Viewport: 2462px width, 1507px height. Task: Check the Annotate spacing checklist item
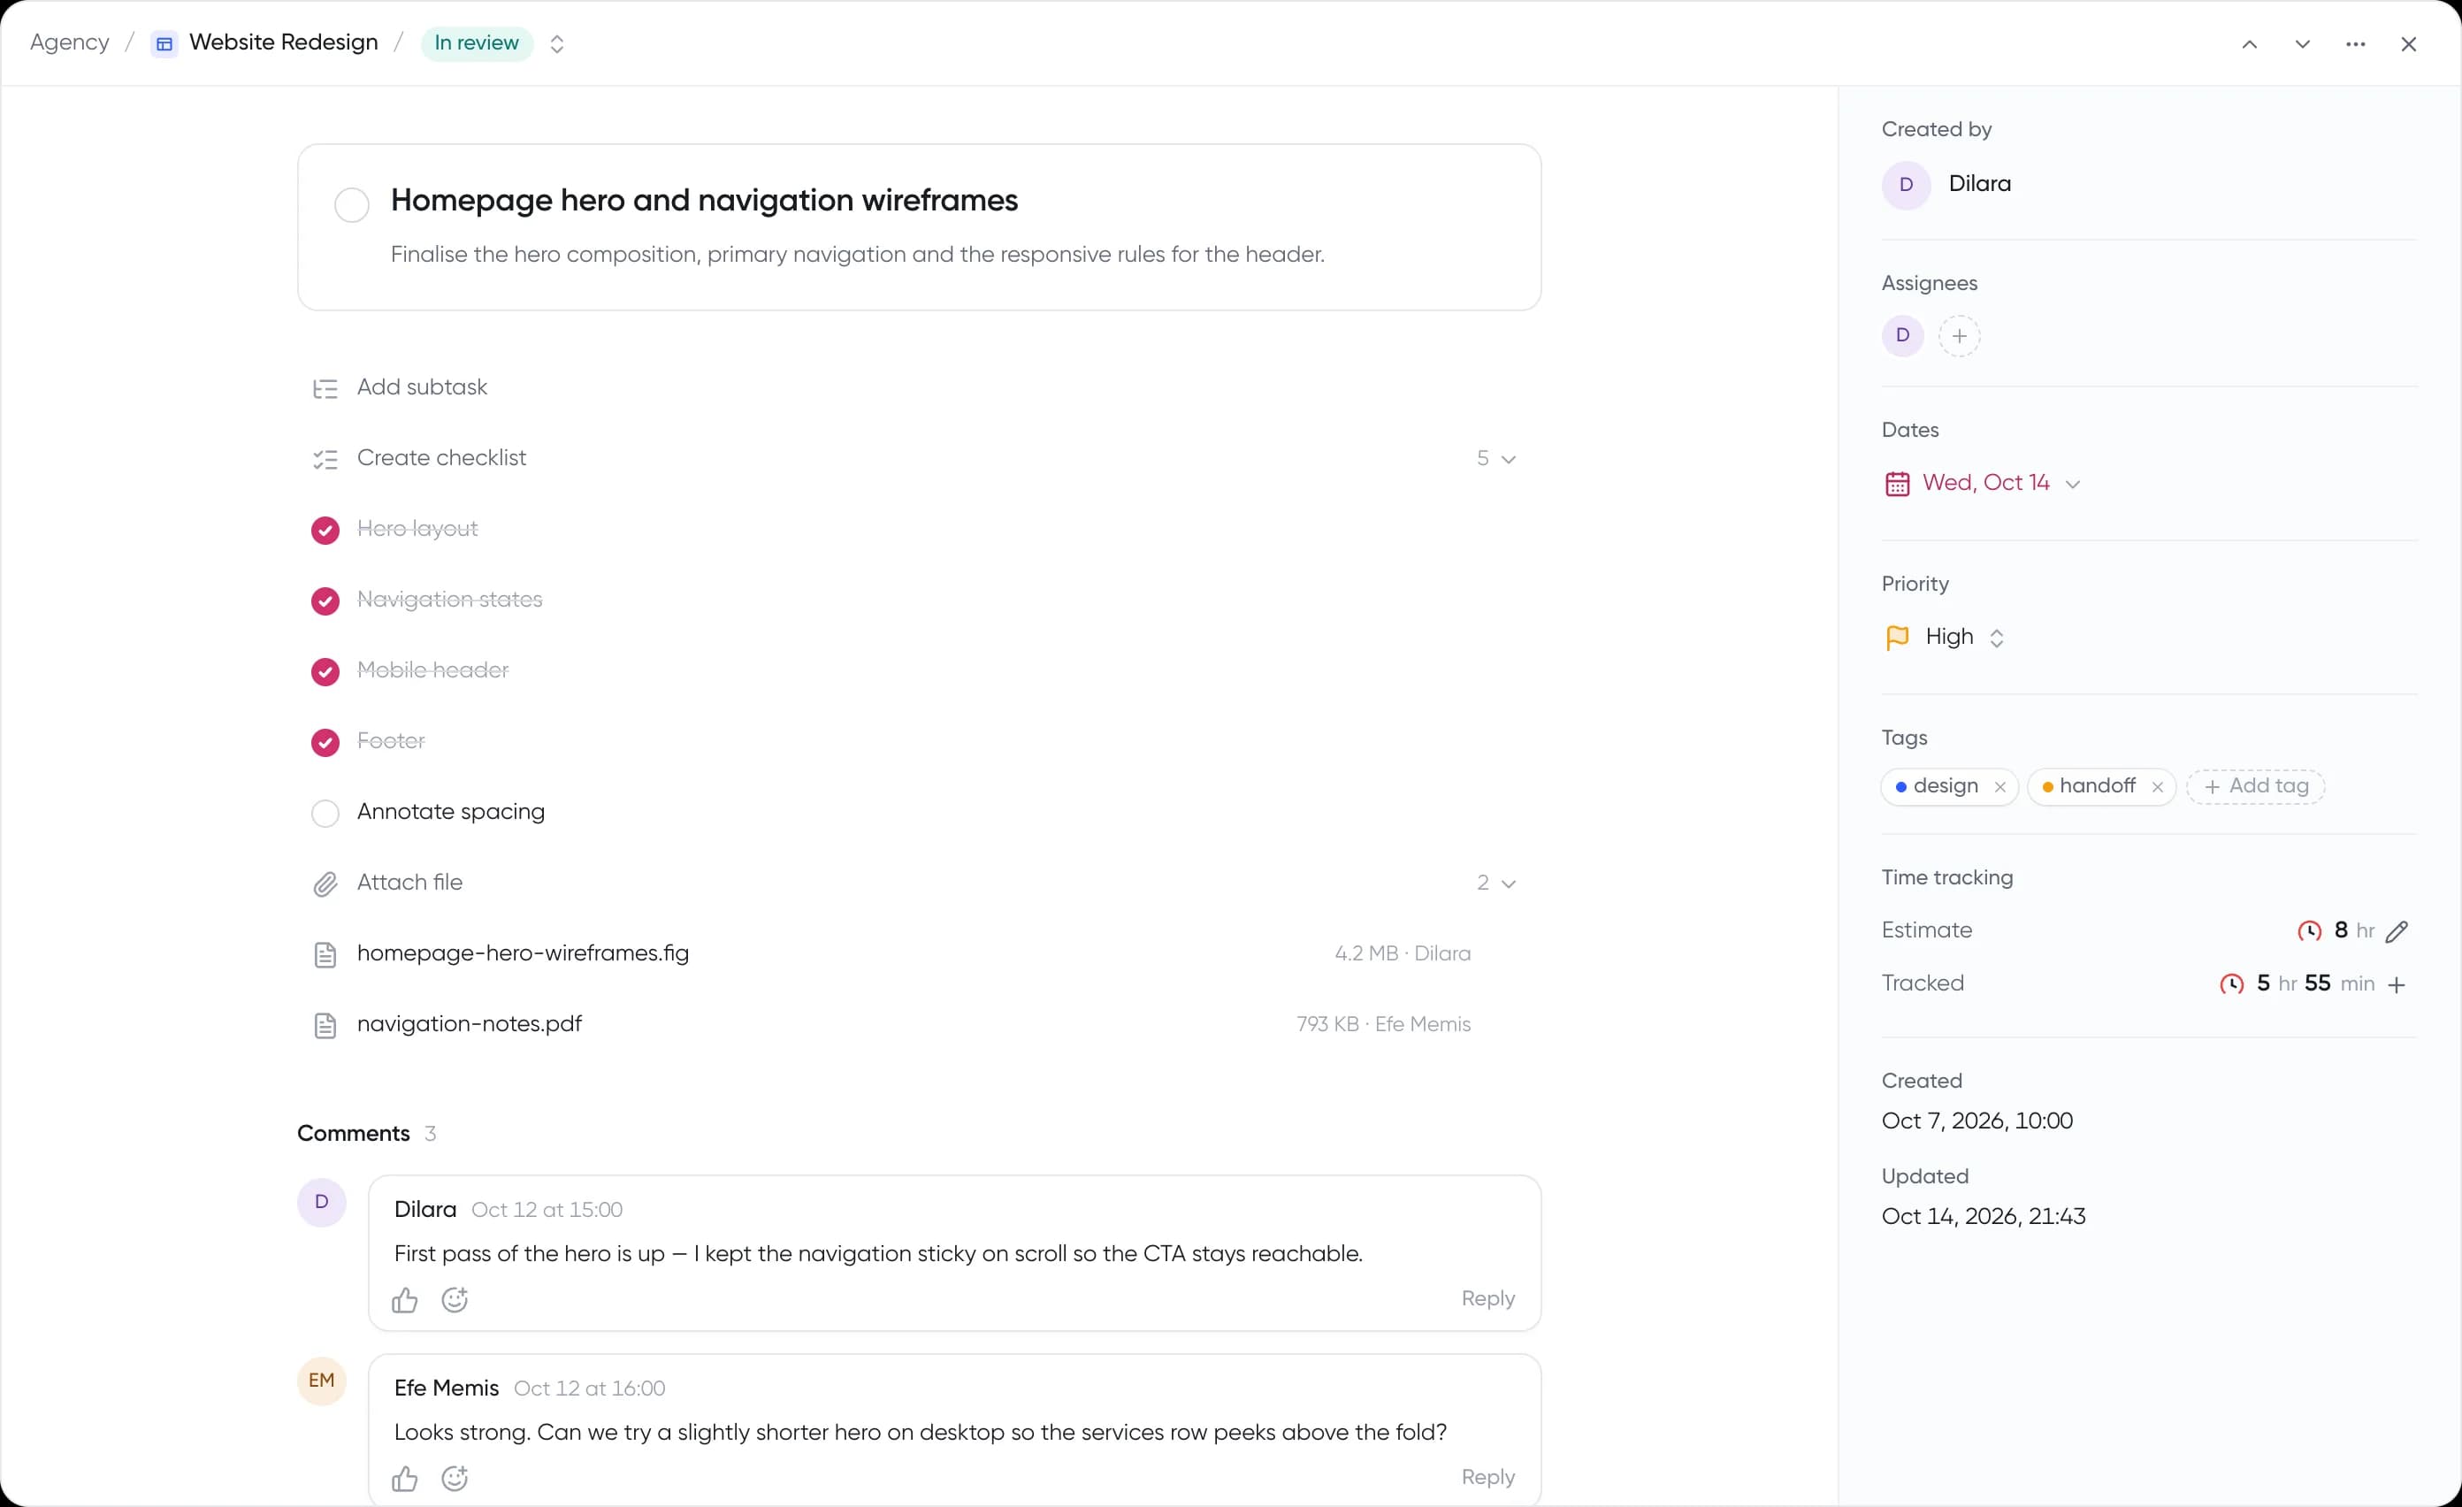325,814
